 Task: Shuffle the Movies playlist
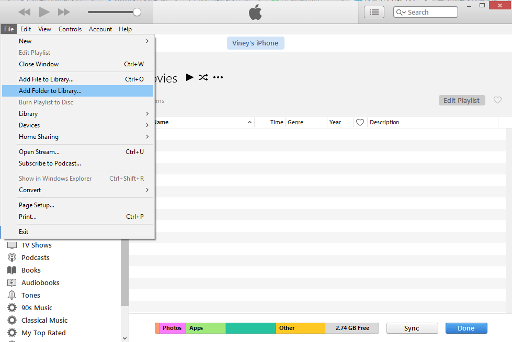(203, 77)
